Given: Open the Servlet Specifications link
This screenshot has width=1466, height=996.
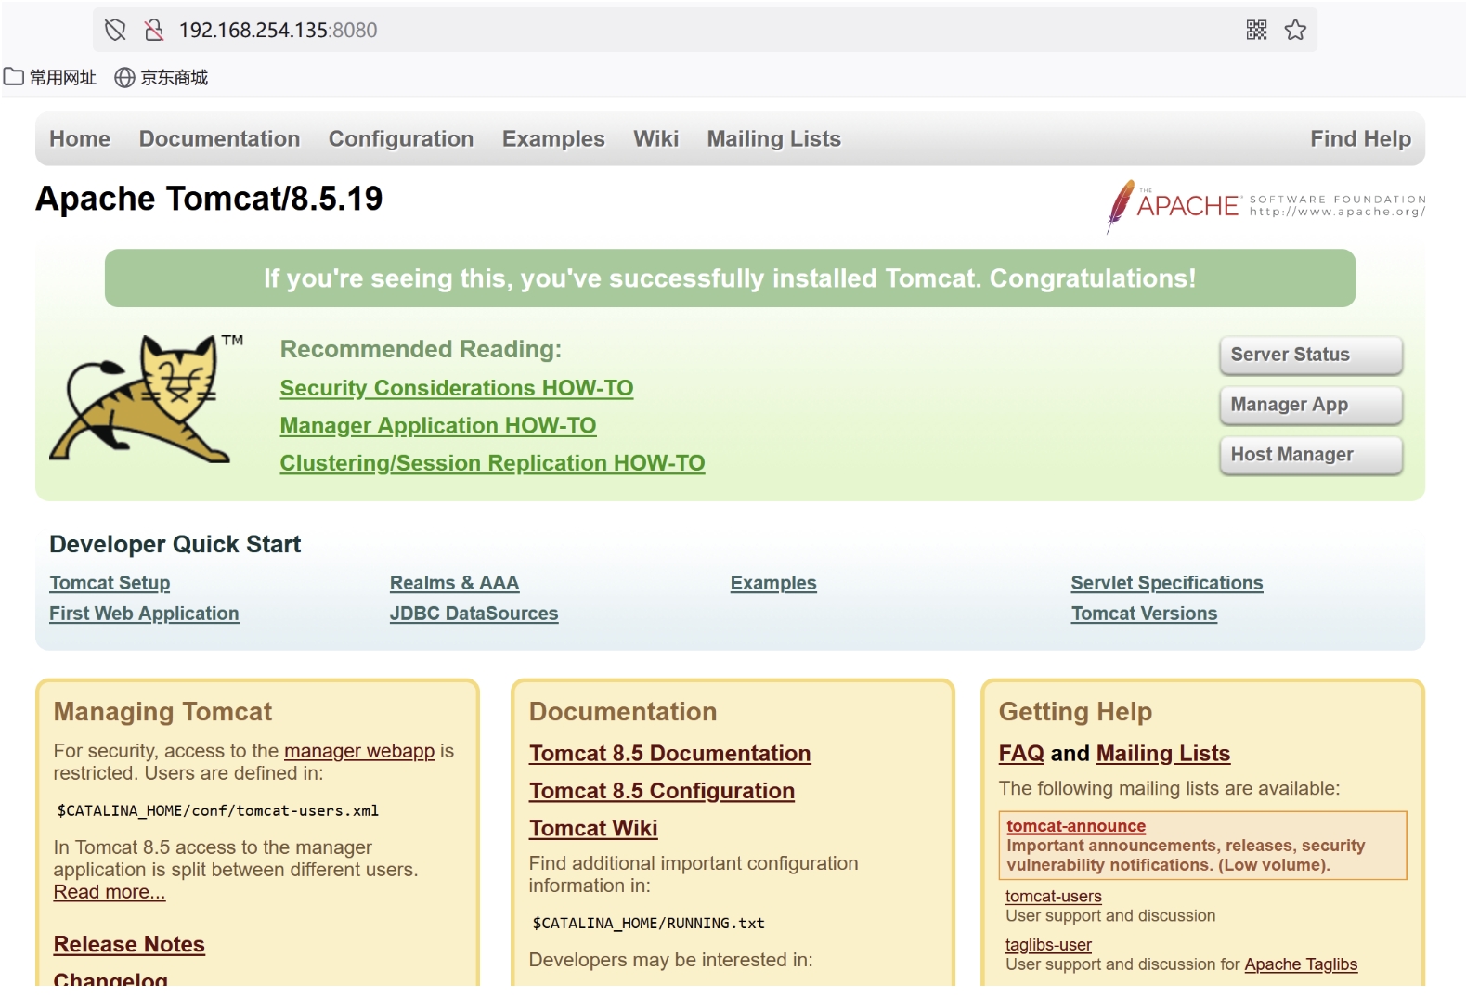Looking at the screenshot, I should coord(1167,583).
